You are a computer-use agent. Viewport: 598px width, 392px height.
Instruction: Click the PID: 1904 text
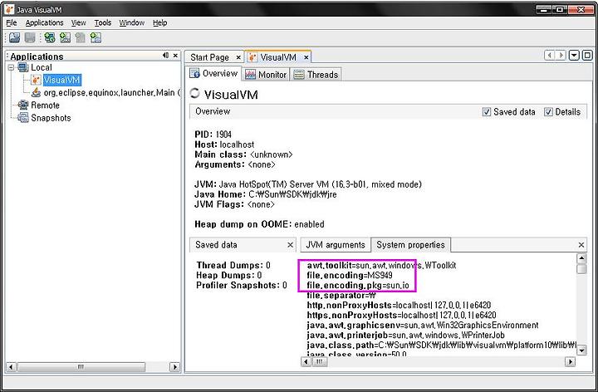(x=213, y=135)
